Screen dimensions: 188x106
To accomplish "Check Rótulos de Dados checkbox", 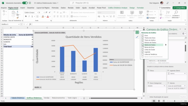I will click(142, 42).
